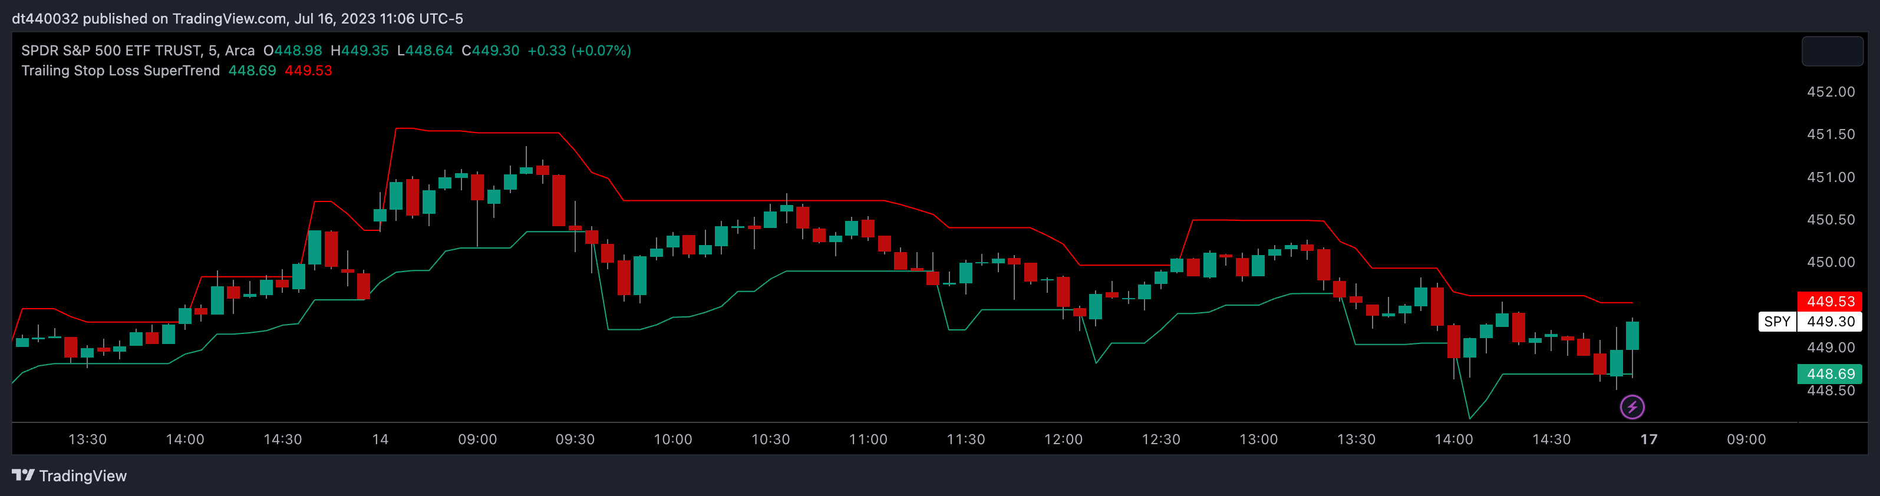Viewport: 1880px width, 496px height.
Task: Click the 451.50 price scale label
Action: [1830, 134]
